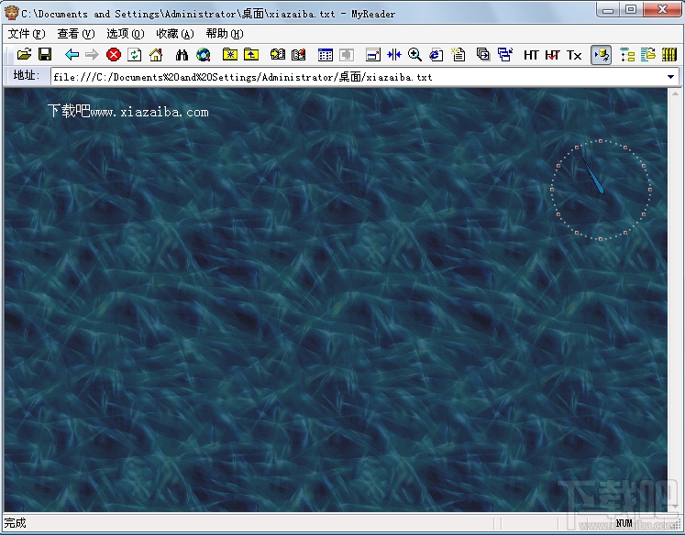Click the save floppy disk icon
685x535 pixels.
[x=44, y=55]
